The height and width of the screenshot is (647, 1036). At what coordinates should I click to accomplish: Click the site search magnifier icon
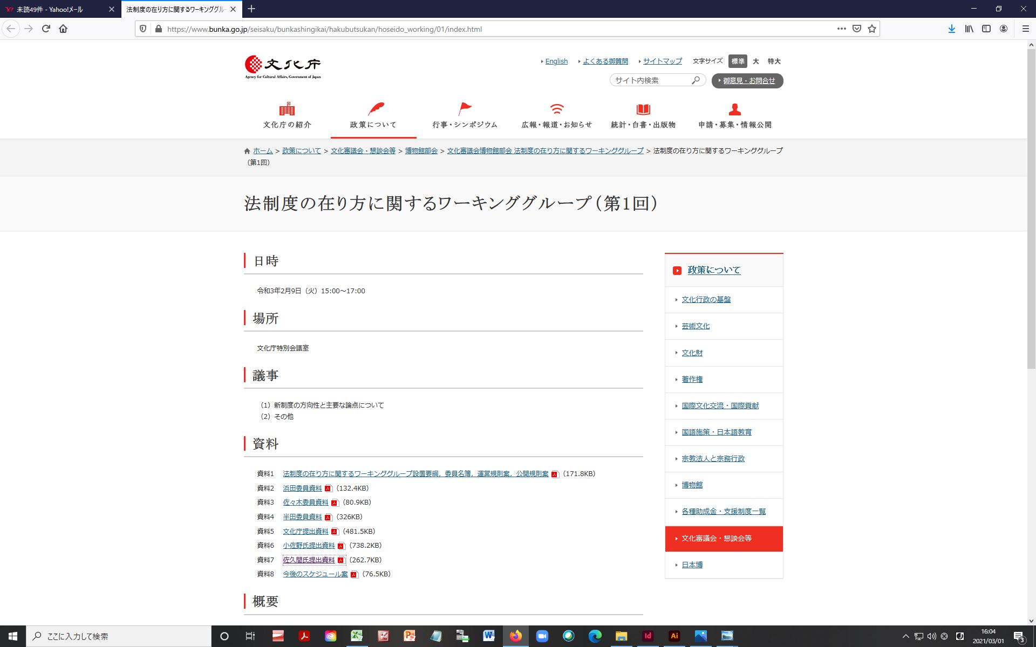[696, 80]
